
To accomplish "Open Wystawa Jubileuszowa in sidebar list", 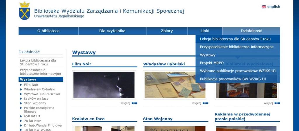I will point(42,94).
